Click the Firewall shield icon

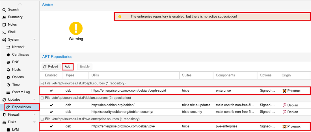[x=4, y=115]
